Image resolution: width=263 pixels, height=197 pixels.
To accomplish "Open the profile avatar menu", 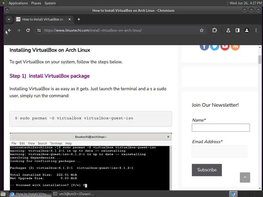I will pos(247,30).
